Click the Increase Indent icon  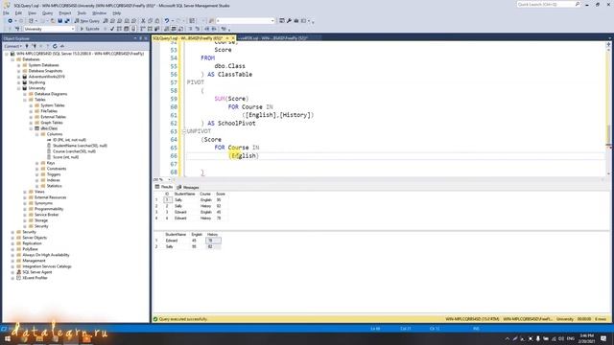tap(214, 29)
